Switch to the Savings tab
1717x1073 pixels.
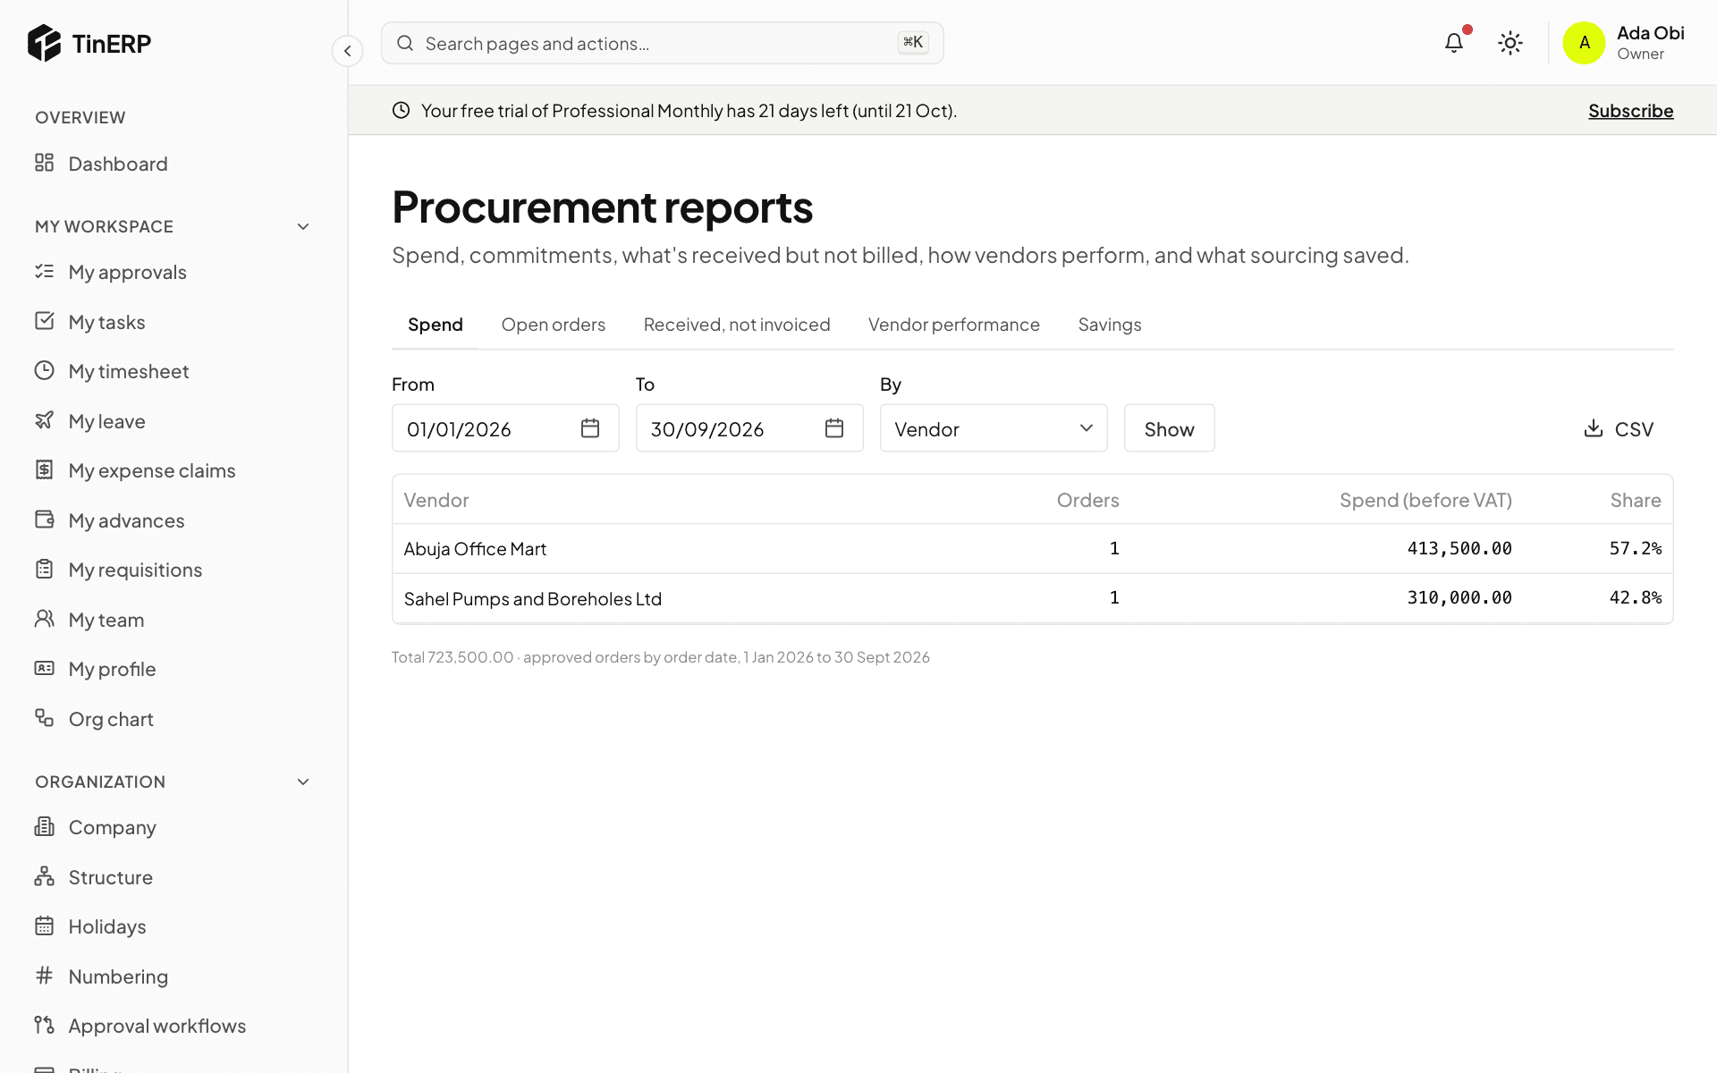point(1110,325)
